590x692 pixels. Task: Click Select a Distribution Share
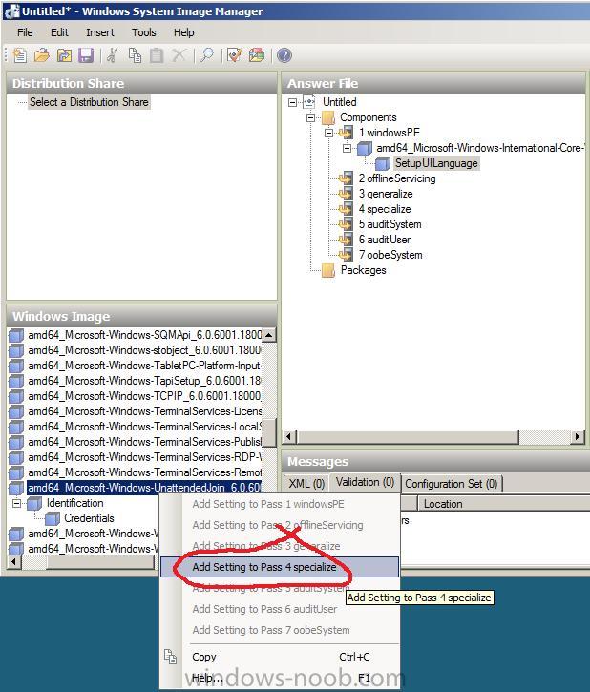[x=89, y=102]
